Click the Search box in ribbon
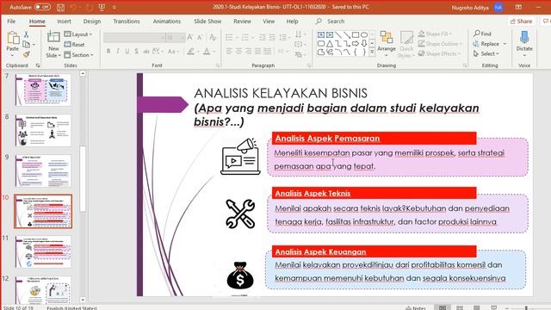The width and height of the screenshot is (551, 310). coord(336,21)
